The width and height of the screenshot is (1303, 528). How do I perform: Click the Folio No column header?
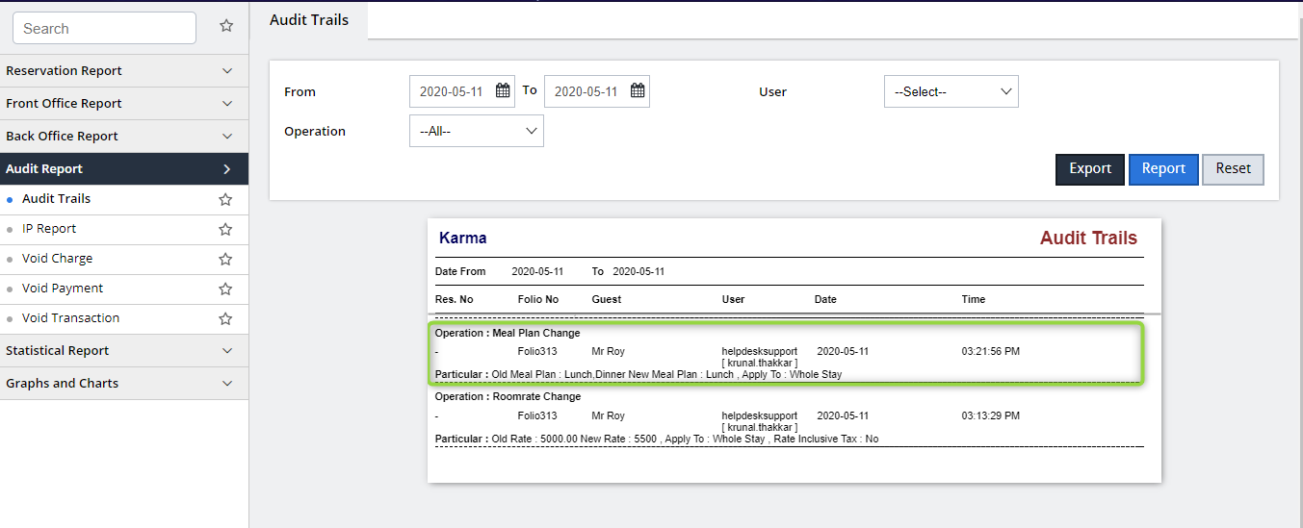[x=538, y=299]
